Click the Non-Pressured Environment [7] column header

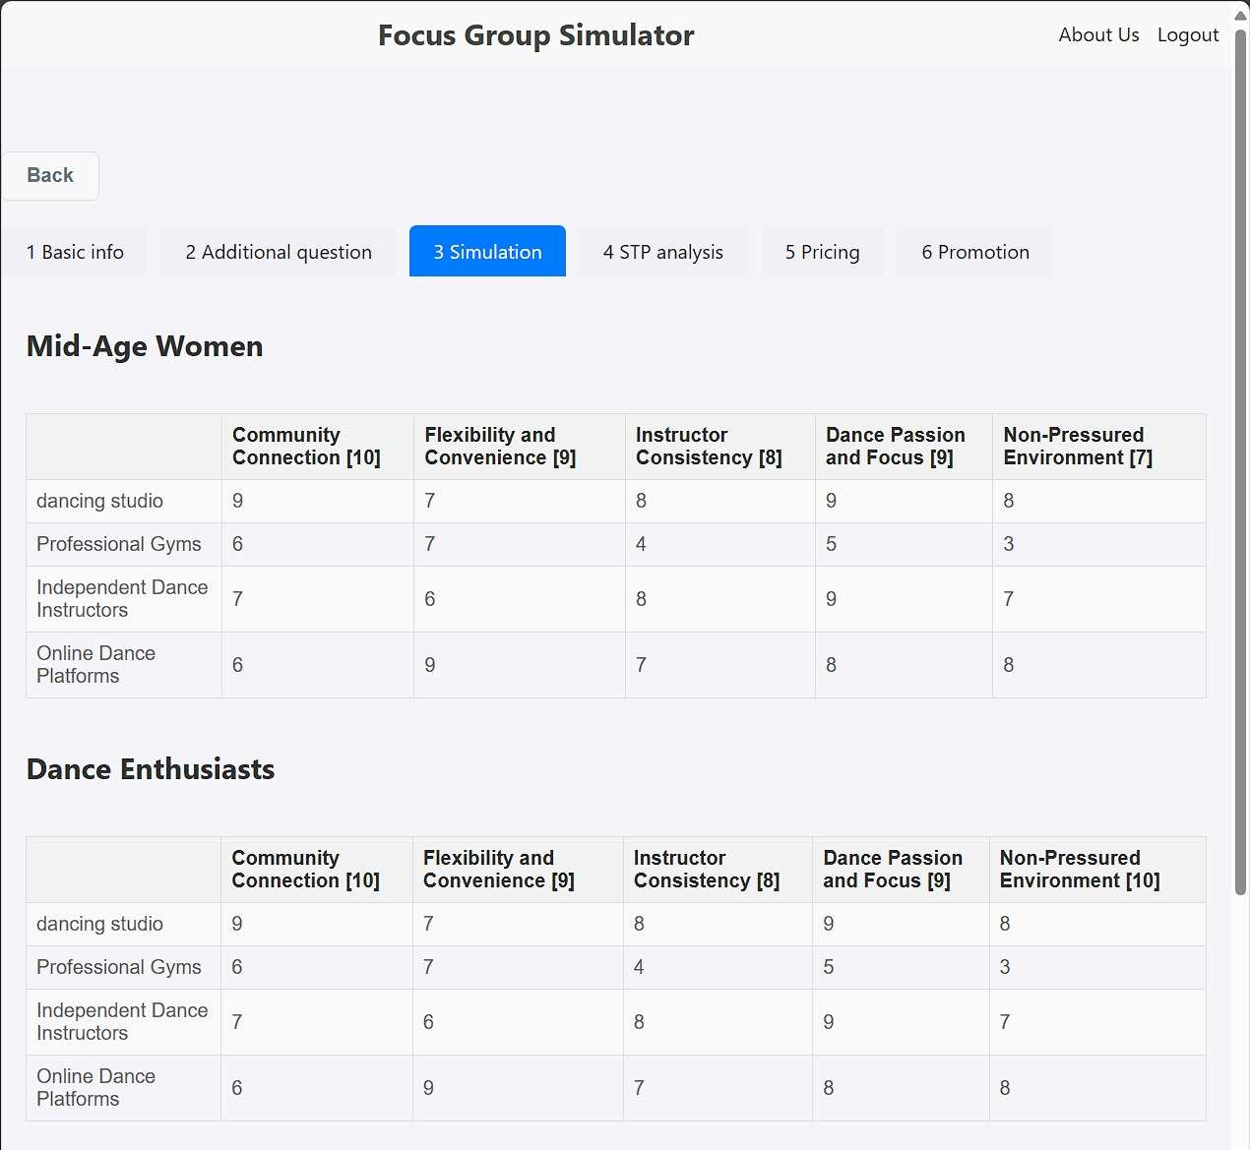(1077, 447)
